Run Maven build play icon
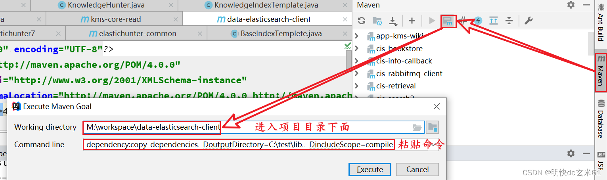Image resolution: width=607 pixels, height=180 pixels. click(432, 21)
